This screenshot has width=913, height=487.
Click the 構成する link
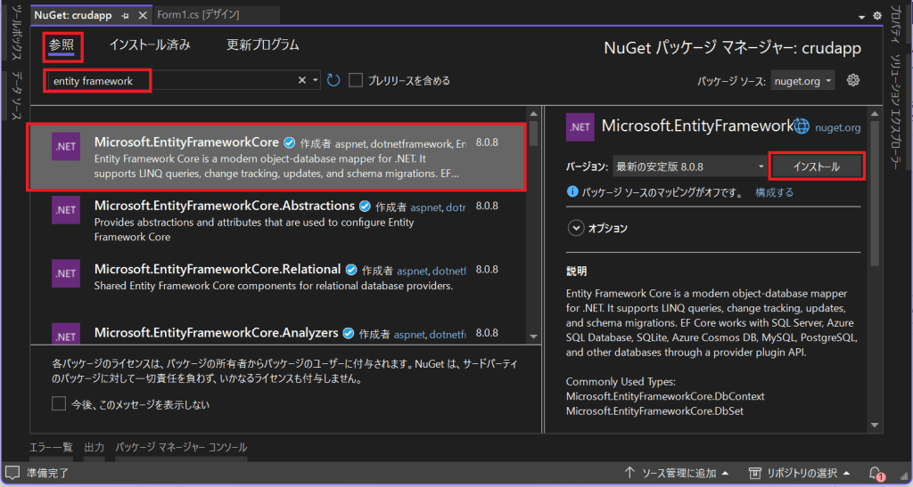(x=774, y=191)
